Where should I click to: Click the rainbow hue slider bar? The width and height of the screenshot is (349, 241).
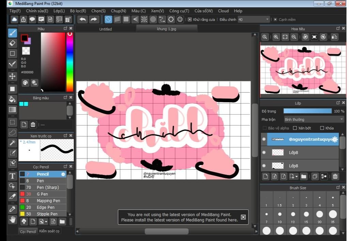tap(70, 62)
